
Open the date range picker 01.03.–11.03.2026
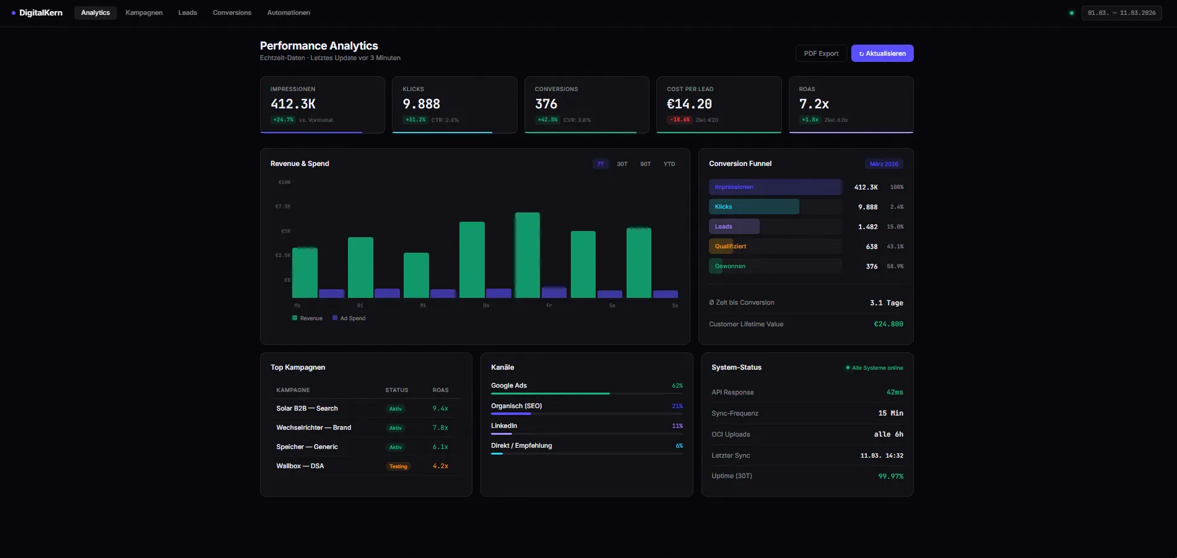pyautogui.click(x=1122, y=12)
